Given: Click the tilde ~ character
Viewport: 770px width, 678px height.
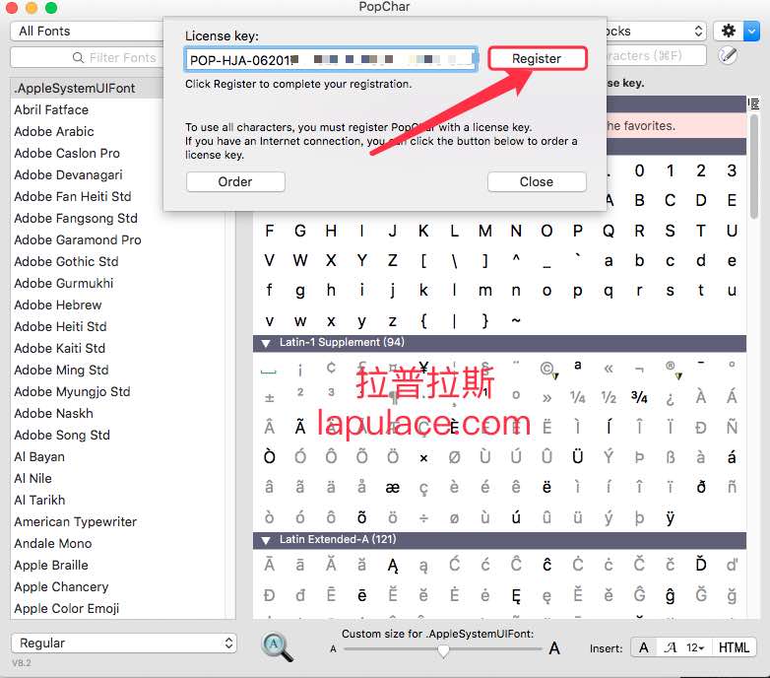Looking at the screenshot, I should tap(516, 320).
